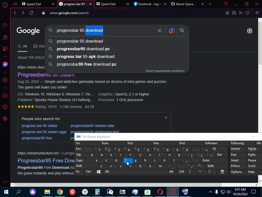Open Windows Start menu
262x197 pixels.
6,192
